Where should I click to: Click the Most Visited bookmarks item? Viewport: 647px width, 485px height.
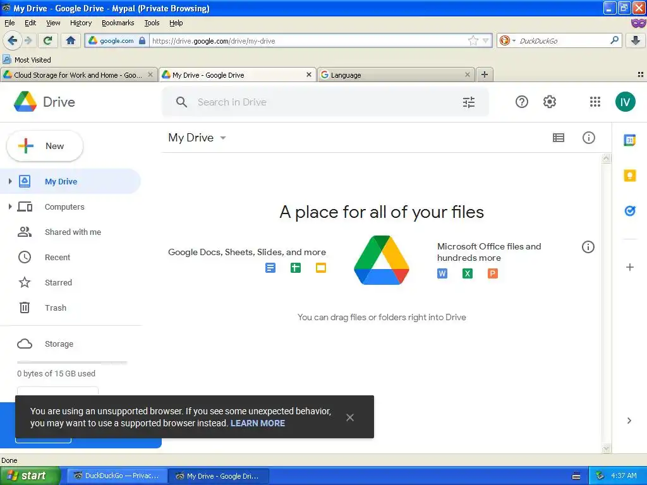pyautogui.click(x=27, y=60)
